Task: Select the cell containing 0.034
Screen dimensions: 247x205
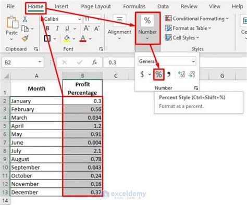Action: [x=82, y=118]
